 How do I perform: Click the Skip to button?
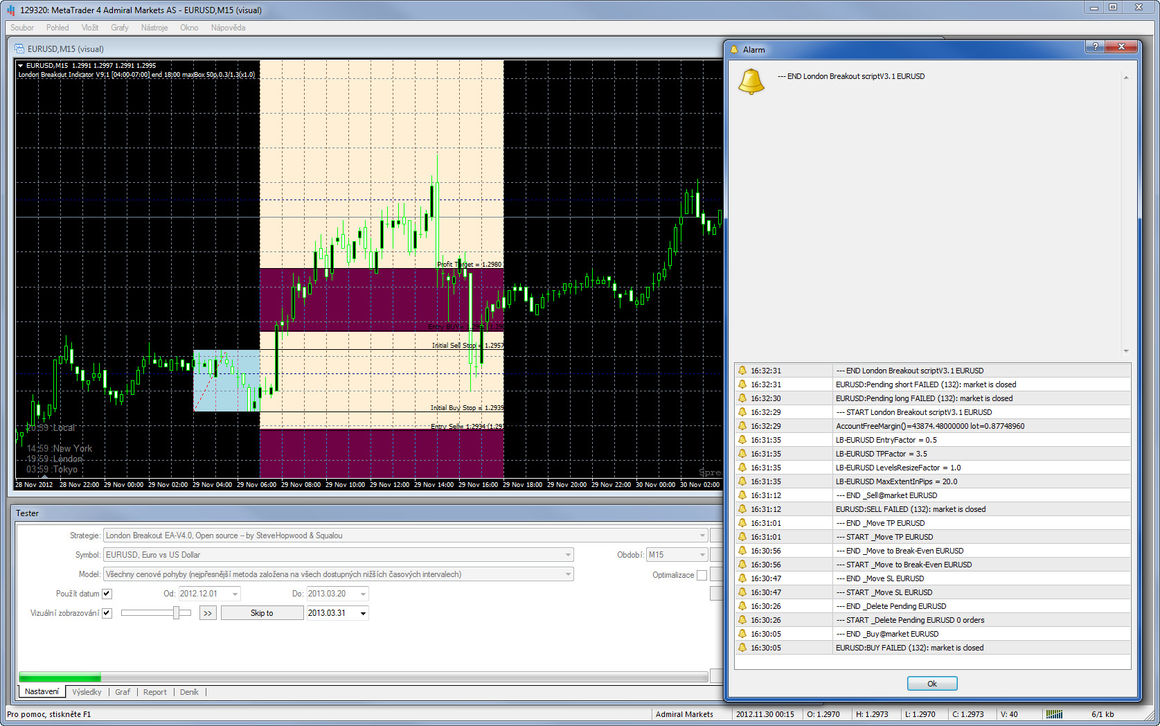[x=262, y=613]
